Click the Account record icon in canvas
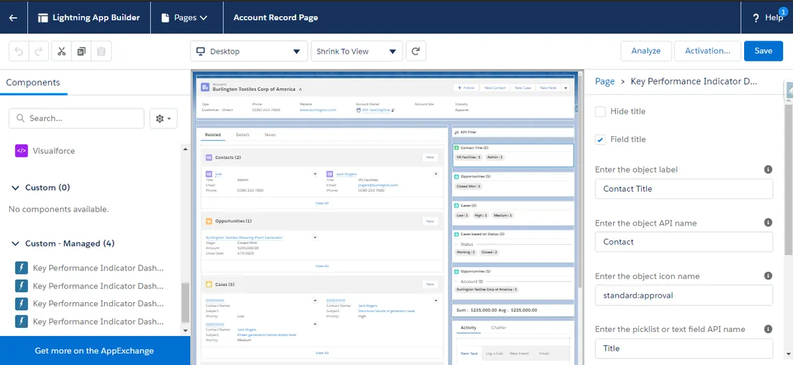This screenshot has height=365, width=793. [206, 87]
